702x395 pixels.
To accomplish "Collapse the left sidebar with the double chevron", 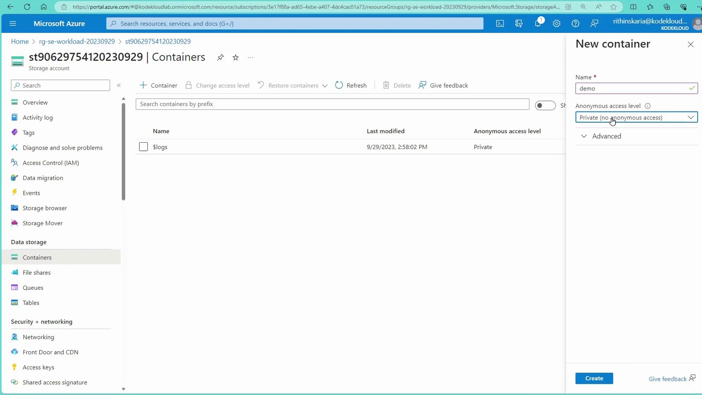I will (119, 85).
